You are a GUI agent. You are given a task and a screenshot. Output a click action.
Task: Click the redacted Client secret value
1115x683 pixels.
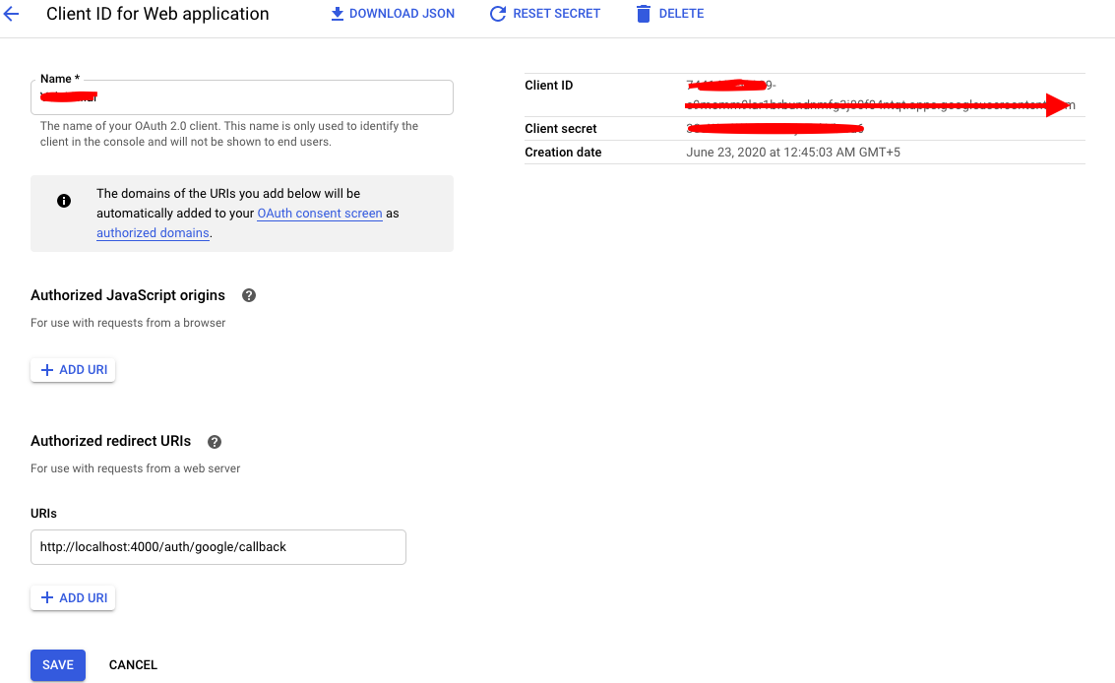pyautogui.click(x=774, y=129)
